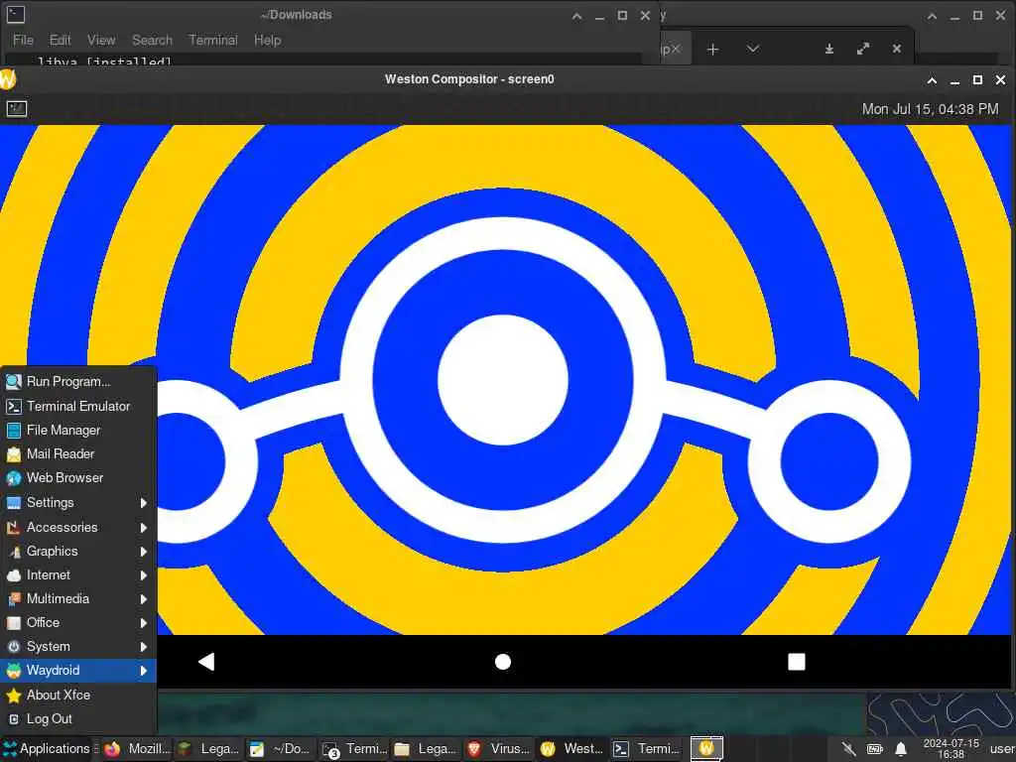
Task: Open Edit menu in Downloads terminal
Action: pyautogui.click(x=61, y=40)
